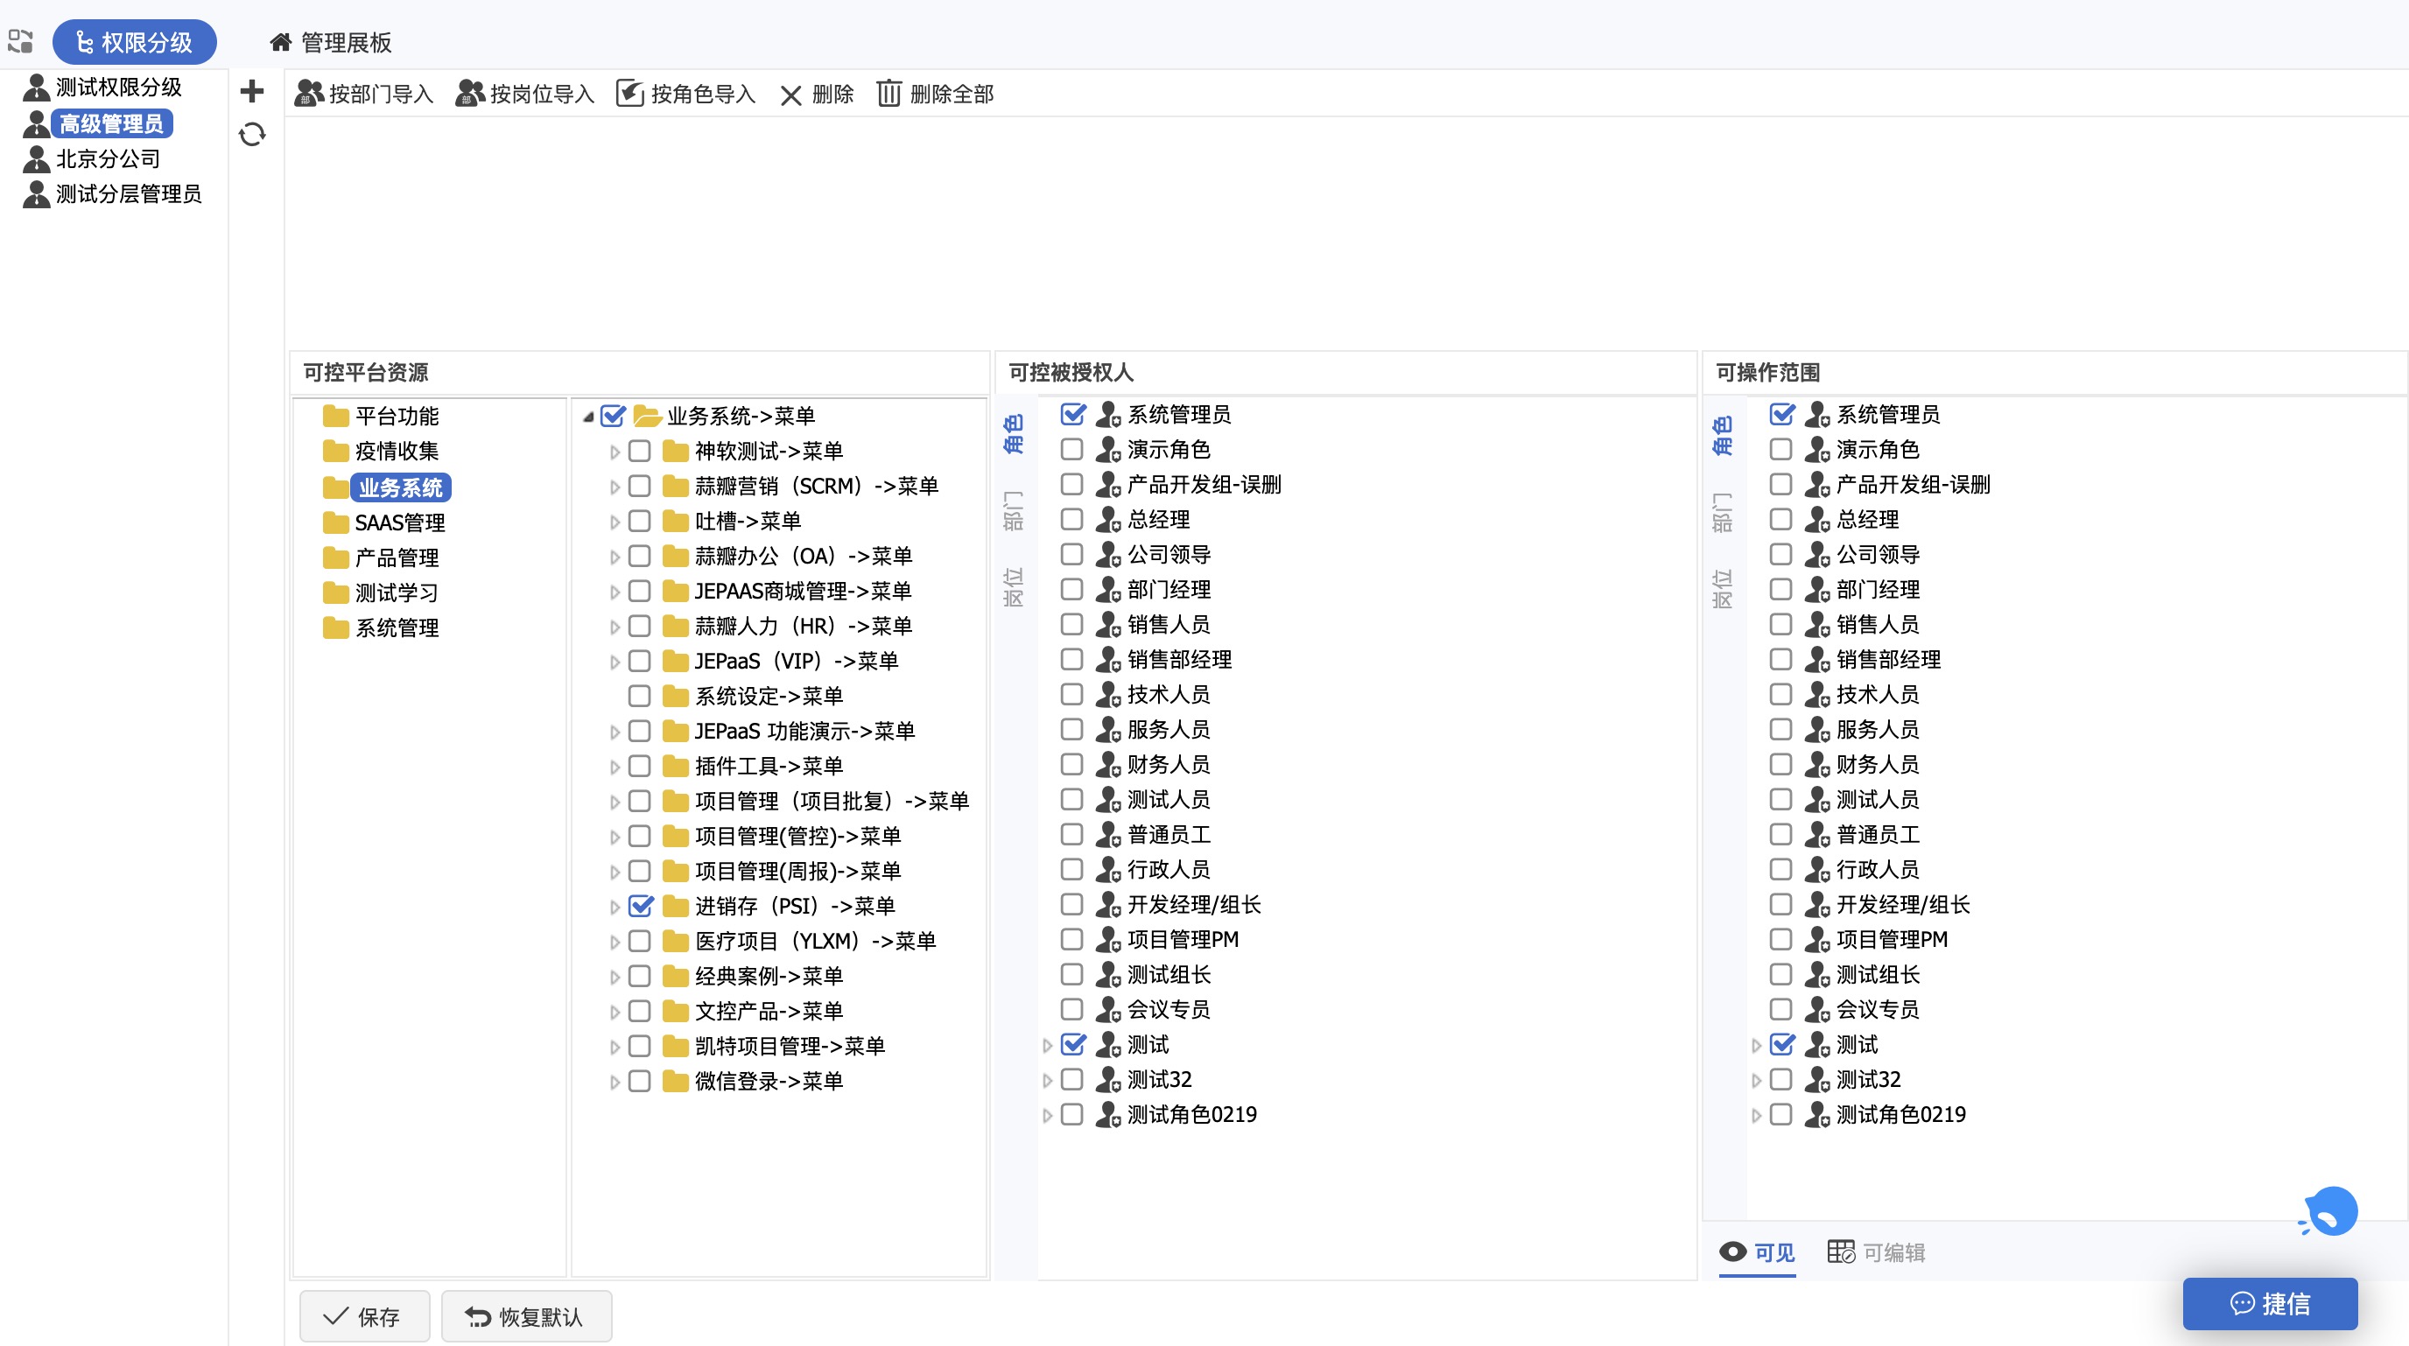Click the refresh icon in the sidebar

251,135
